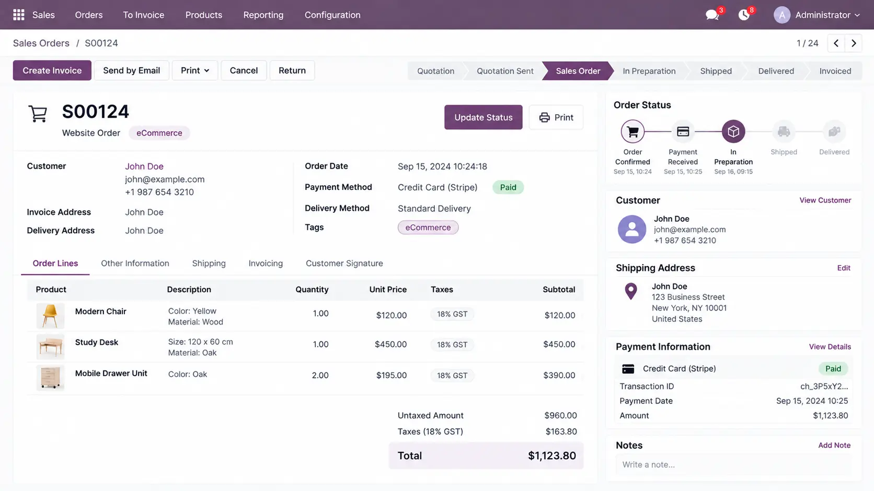Expand the Print dropdown in action bar
Screen dimensions: 874x491
195,70
